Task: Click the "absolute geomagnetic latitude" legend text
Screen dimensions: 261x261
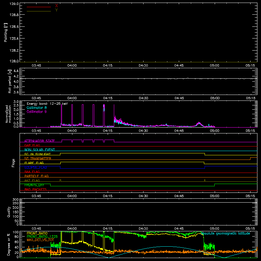Action: click(x=225, y=233)
